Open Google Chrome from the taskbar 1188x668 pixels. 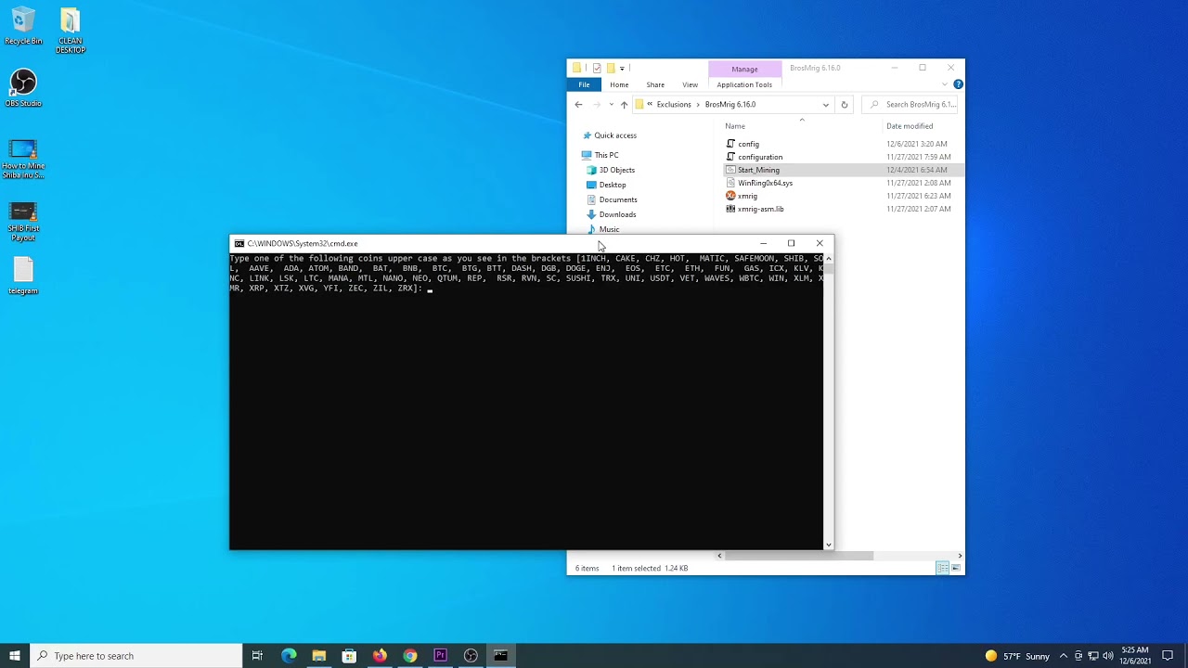point(410,656)
